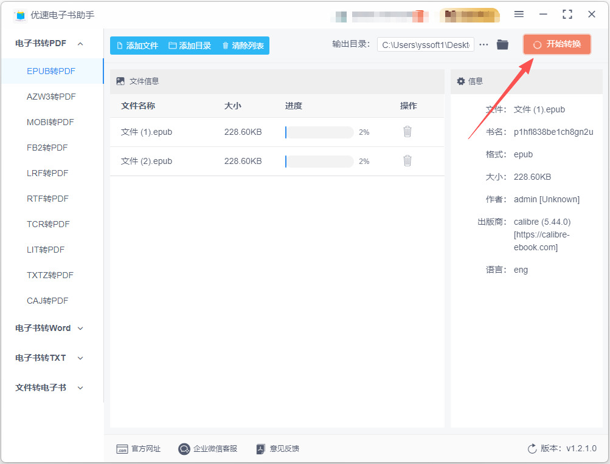Viewport: 610px width, 464px height.
Task: Click the 大小 column header
Action: pyautogui.click(x=233, y=106)
